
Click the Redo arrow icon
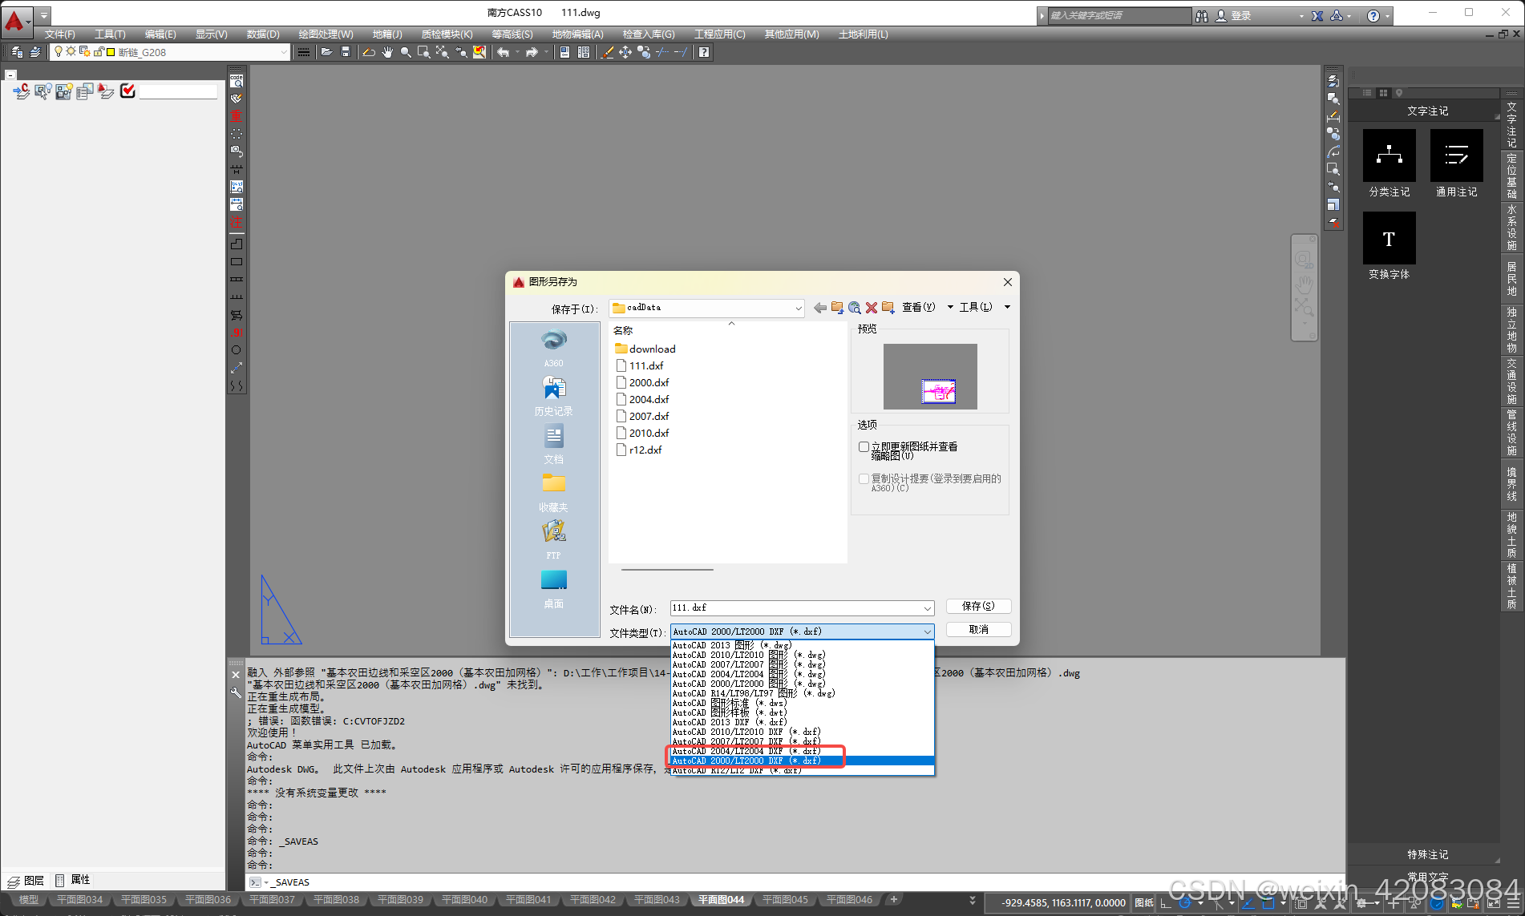[532, 52]
